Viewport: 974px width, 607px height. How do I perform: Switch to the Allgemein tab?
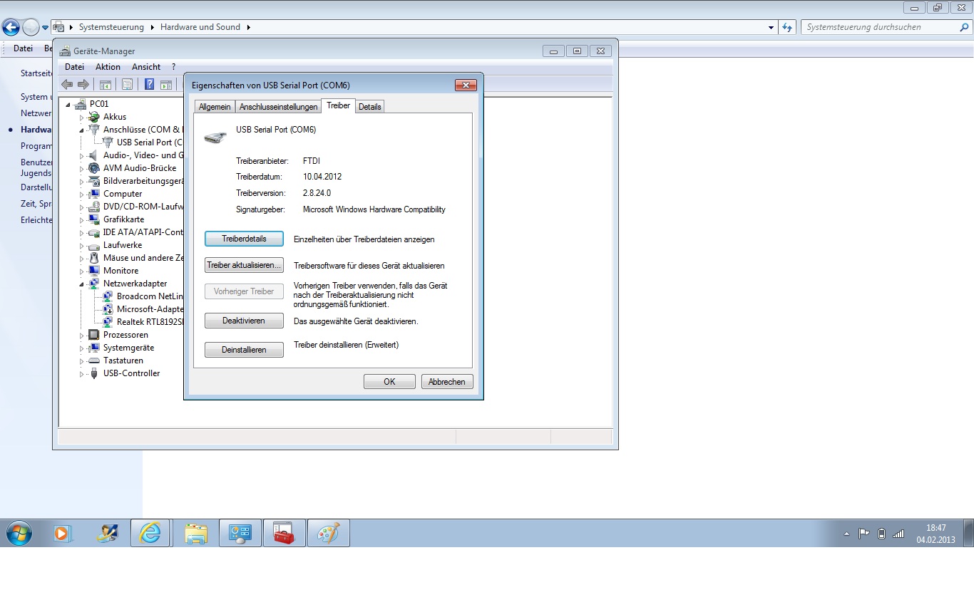tap(215, 107)
